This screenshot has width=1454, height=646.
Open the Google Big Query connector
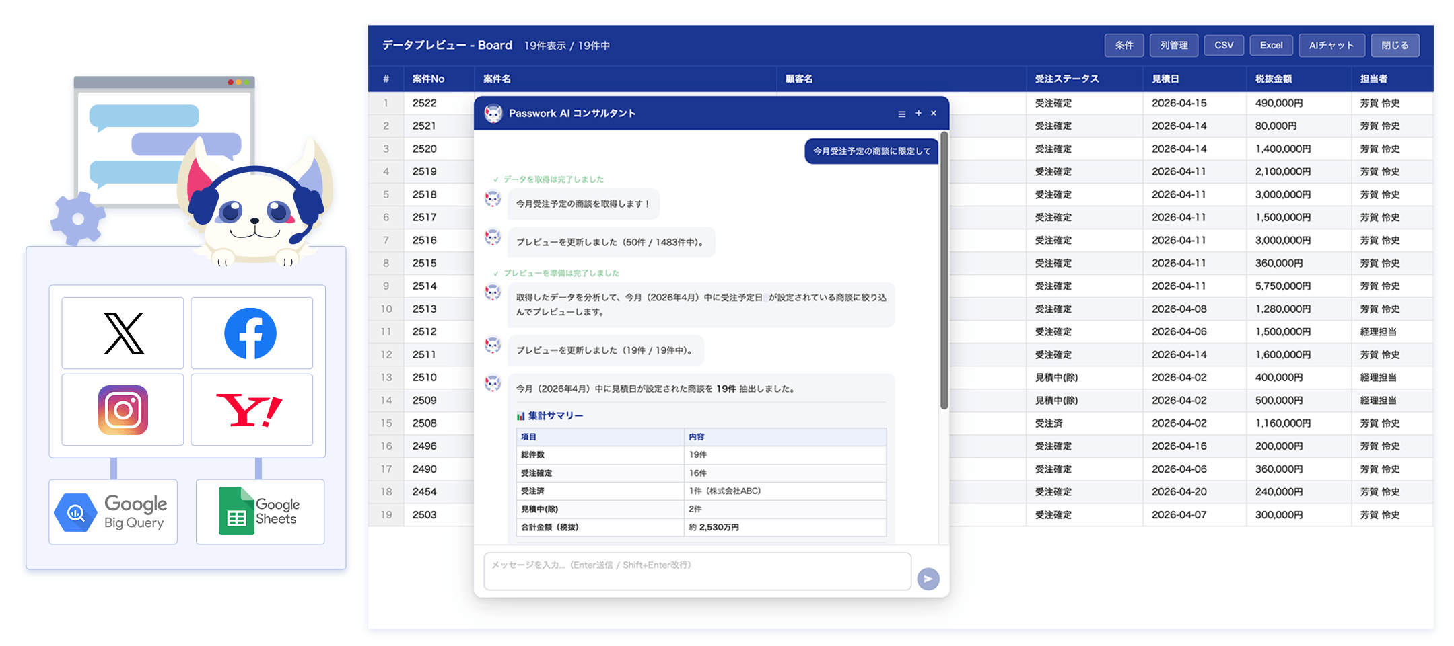point(113,512)
